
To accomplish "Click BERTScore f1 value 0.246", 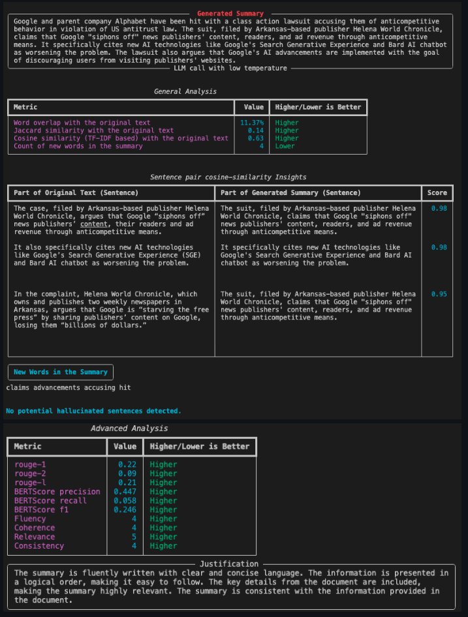I will [125, 510].
